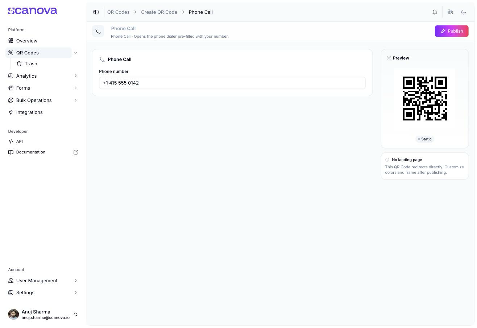Select QR Codes in the sidebar
The width and height of the screenshot is (477, 328).
point(38,53)
